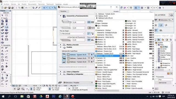The image size is (176, 99).
Task: Click the zoom out magnifier icon
Action: coord(50,86)
